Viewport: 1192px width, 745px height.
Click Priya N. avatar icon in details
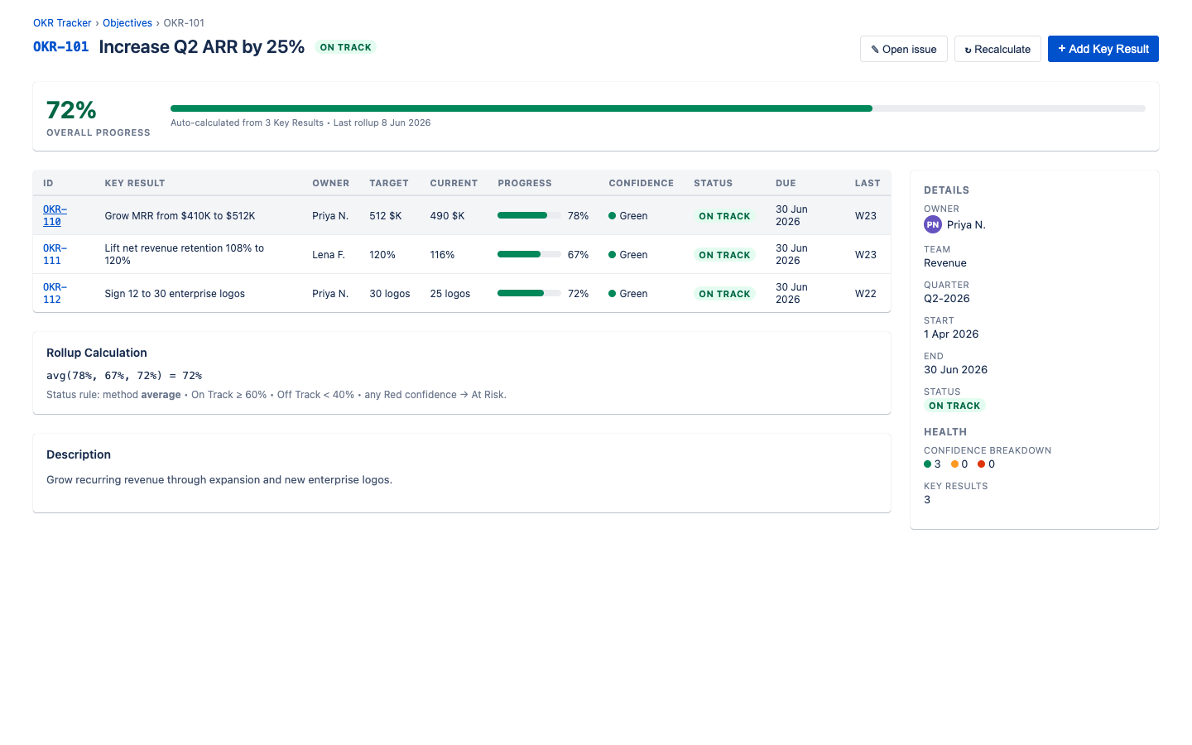click(933, 224)
